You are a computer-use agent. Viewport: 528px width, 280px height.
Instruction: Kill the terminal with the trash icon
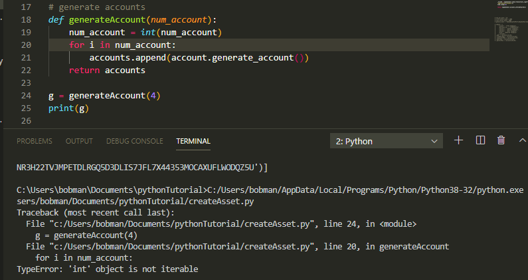coord(501,140)
